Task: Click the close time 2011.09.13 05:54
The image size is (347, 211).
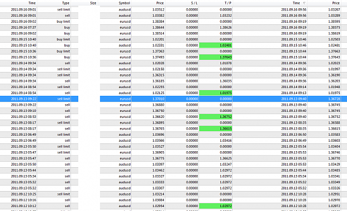Action: pos(294,147)
